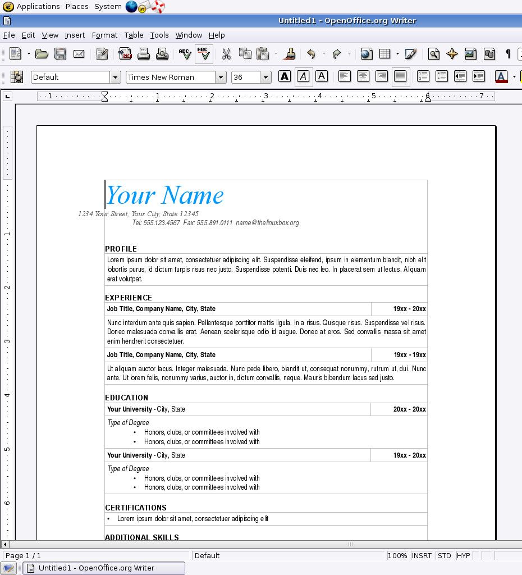
Task: Open the Styles and Formatting window icon
Action: point(16,77)
